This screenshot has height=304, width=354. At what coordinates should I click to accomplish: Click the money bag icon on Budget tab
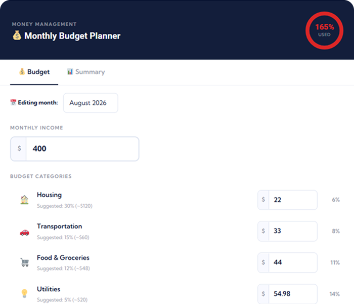(22, 72)
